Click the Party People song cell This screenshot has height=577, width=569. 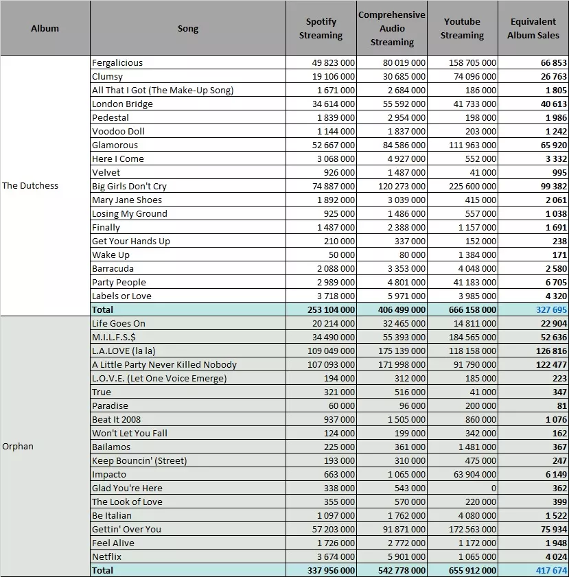tap(187, 282)
